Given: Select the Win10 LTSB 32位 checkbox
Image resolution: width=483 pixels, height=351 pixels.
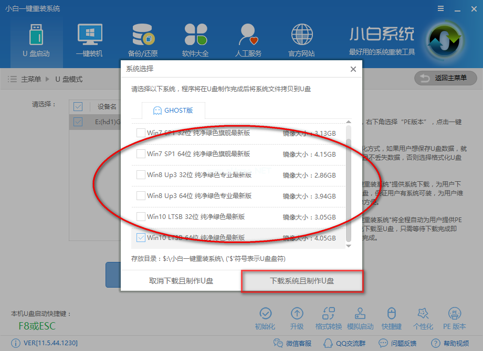Looking at the screenshot, I should (141, 216).
